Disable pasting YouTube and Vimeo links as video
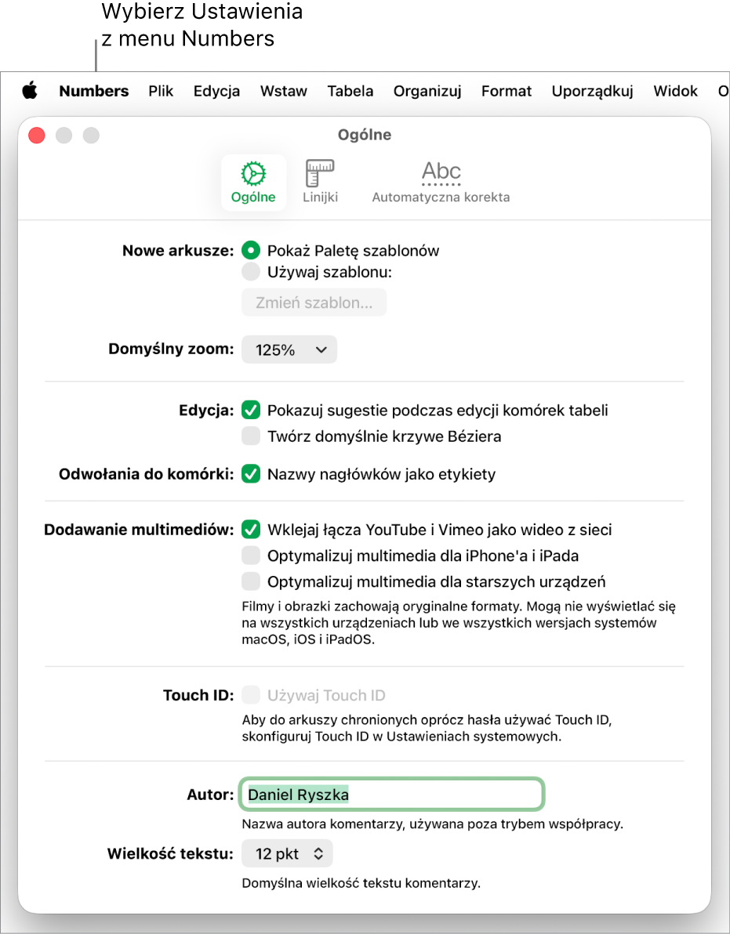 (x=251, y=530)
